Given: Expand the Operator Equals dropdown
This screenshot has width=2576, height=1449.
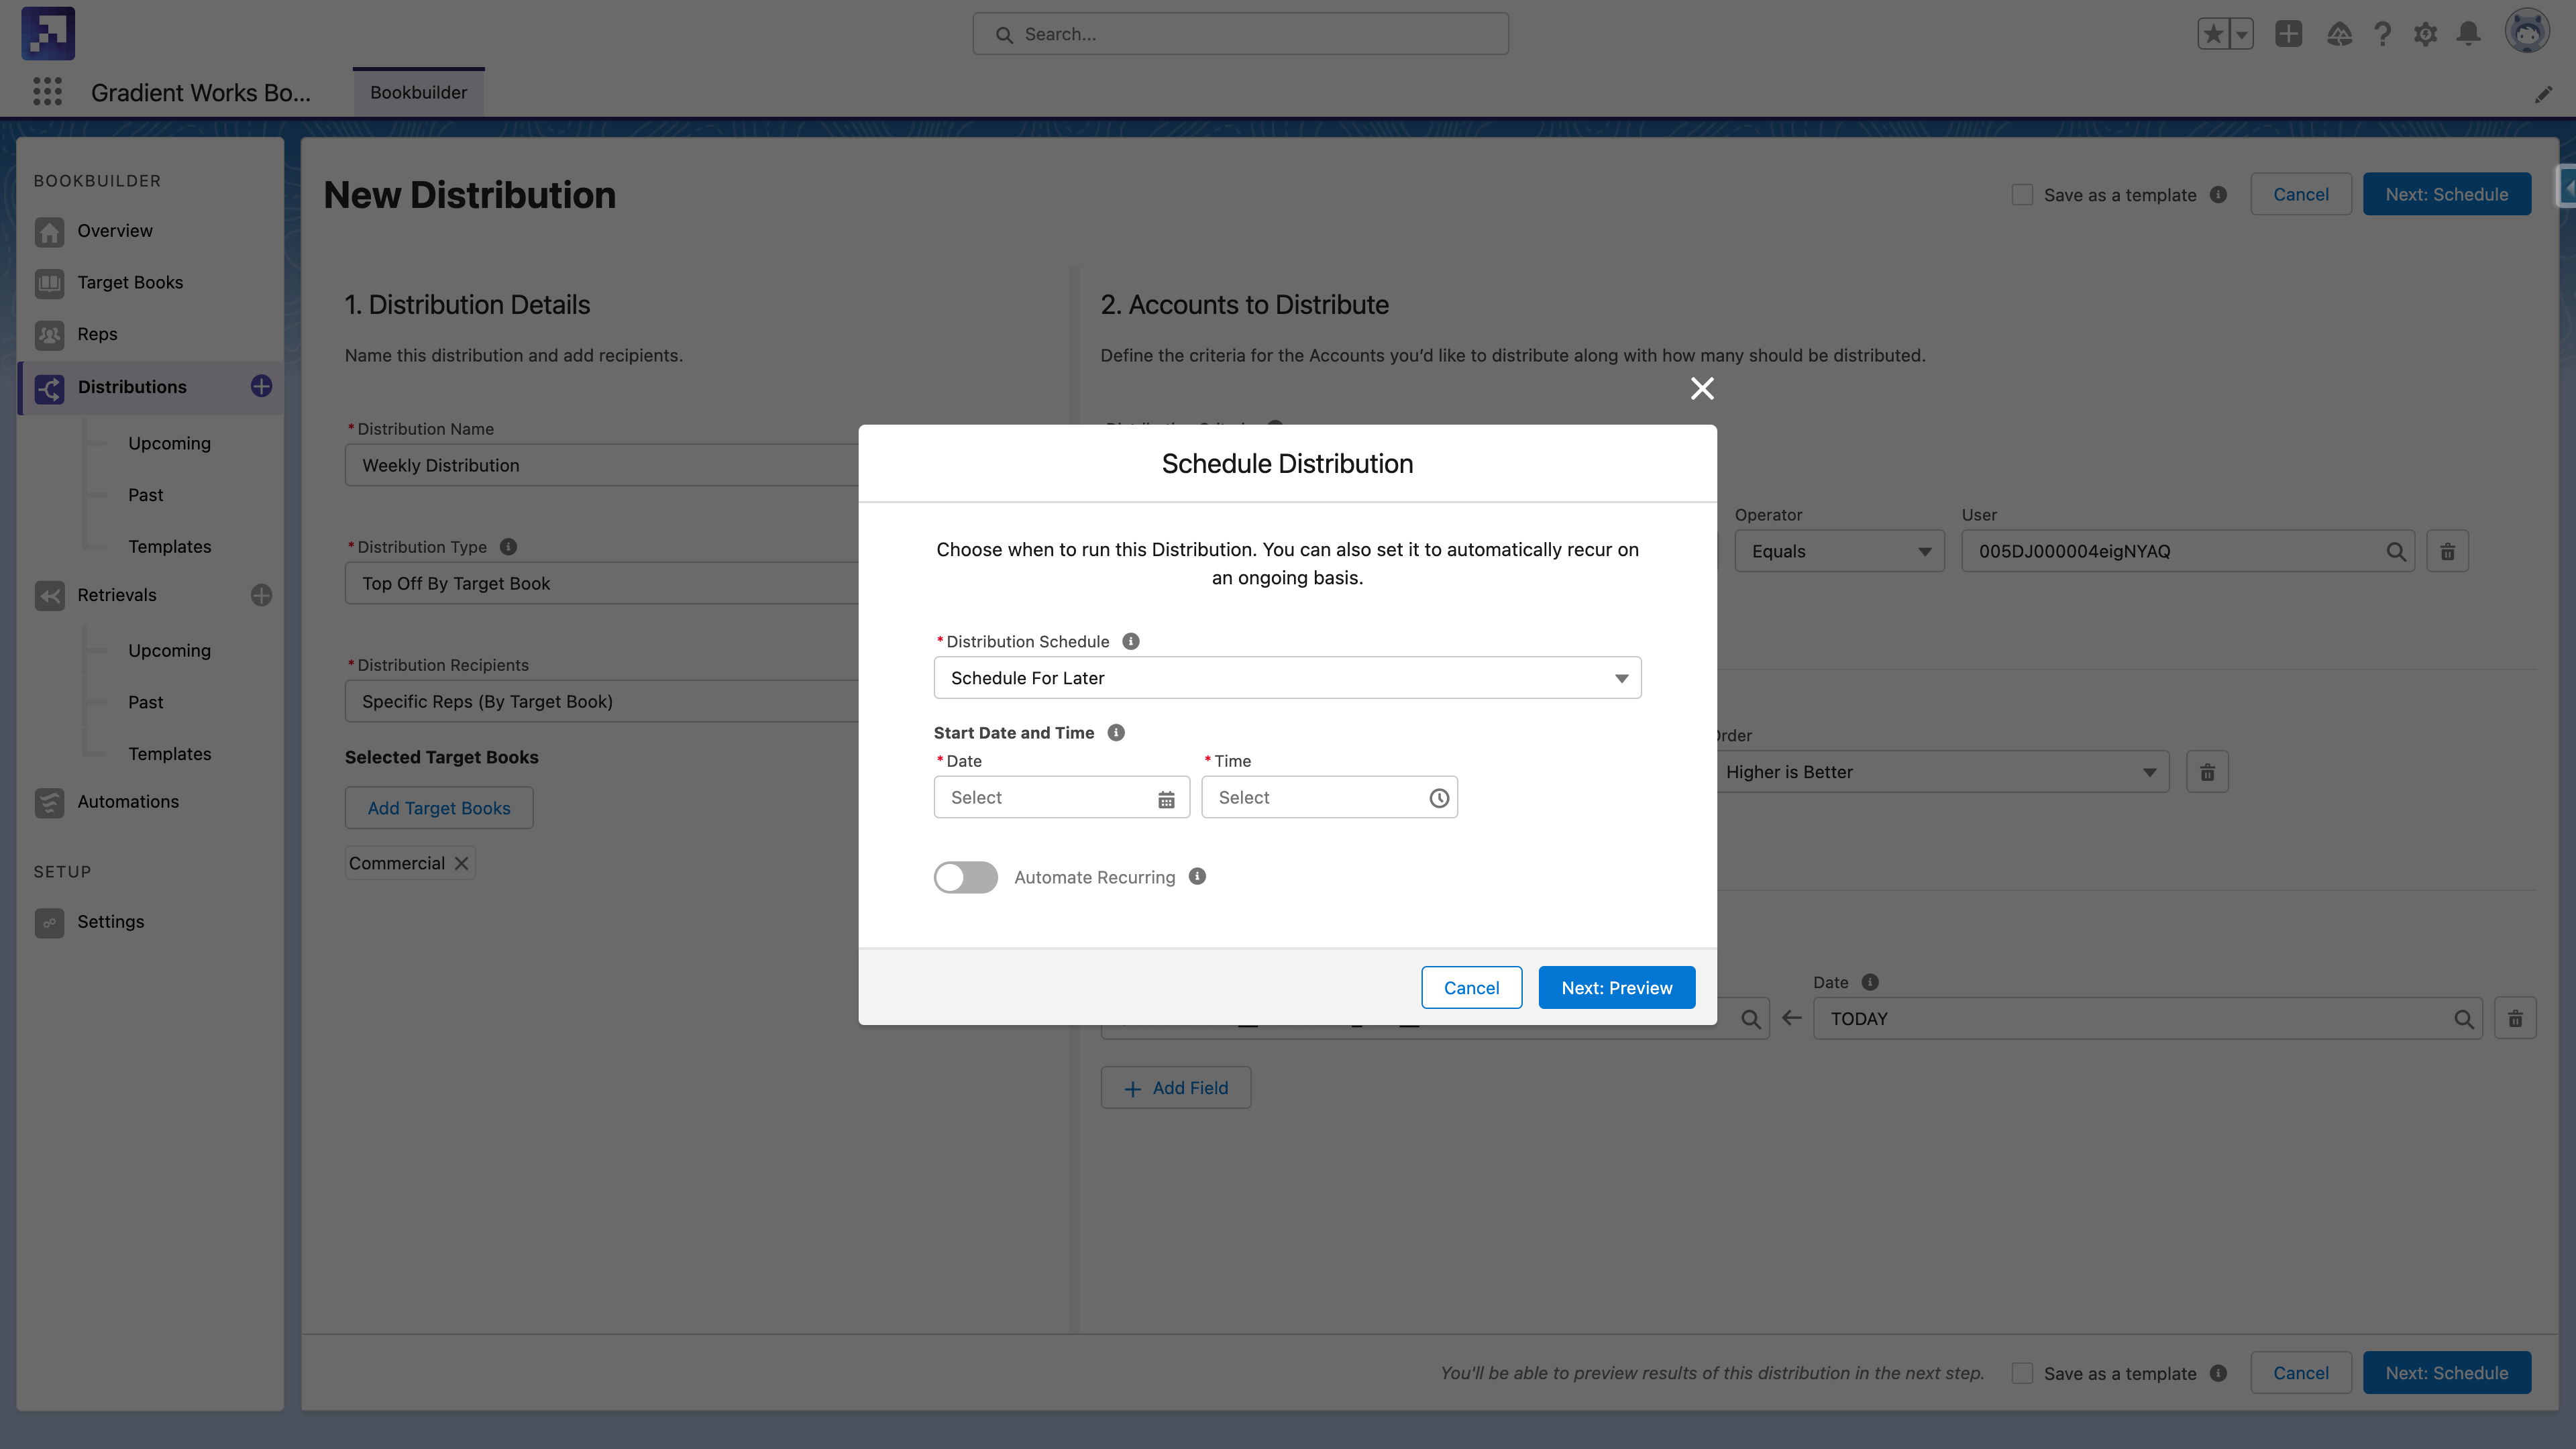Looking at the screenshot, I should [x=1838, y=551].
